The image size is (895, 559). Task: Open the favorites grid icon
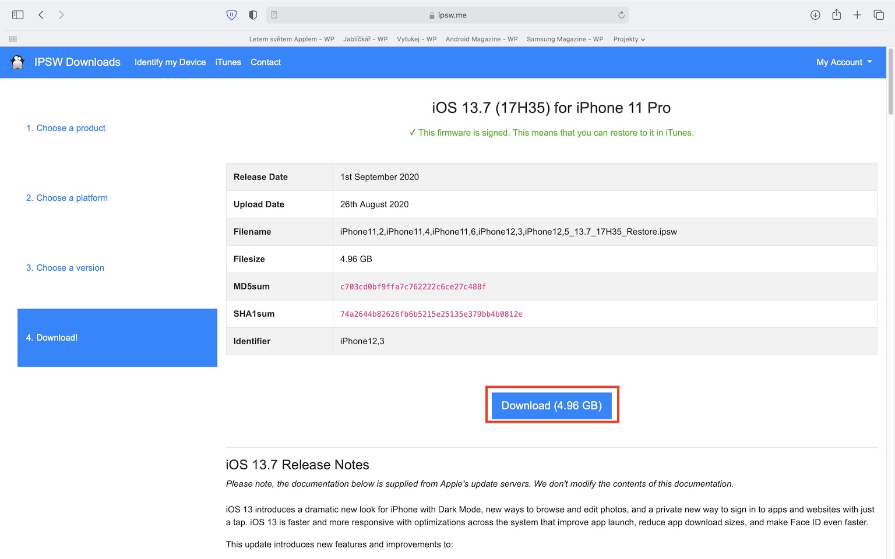(13, 39)
